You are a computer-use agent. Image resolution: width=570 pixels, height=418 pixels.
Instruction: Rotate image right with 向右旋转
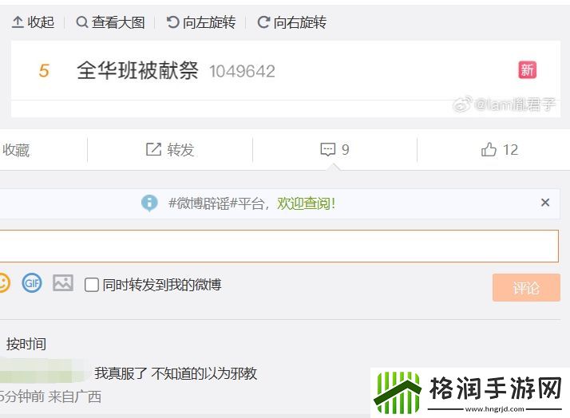pyautogui.click(x=292, y=22)
